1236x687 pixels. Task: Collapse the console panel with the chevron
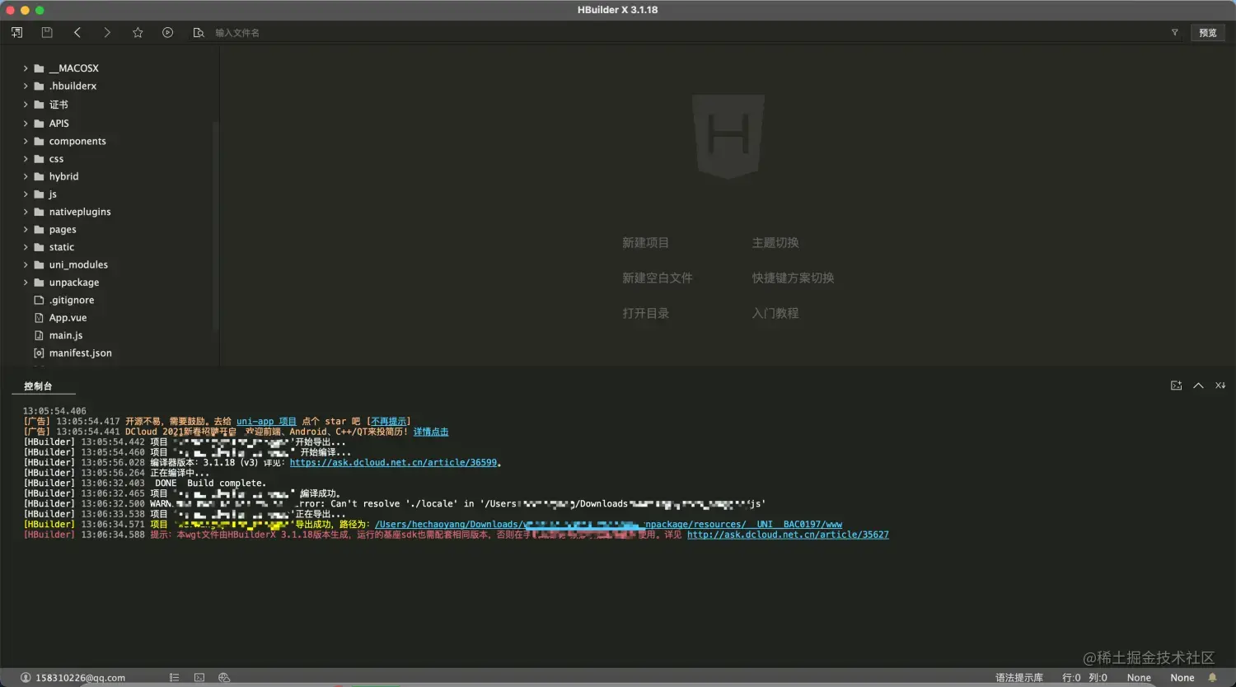click(1198, 385)
